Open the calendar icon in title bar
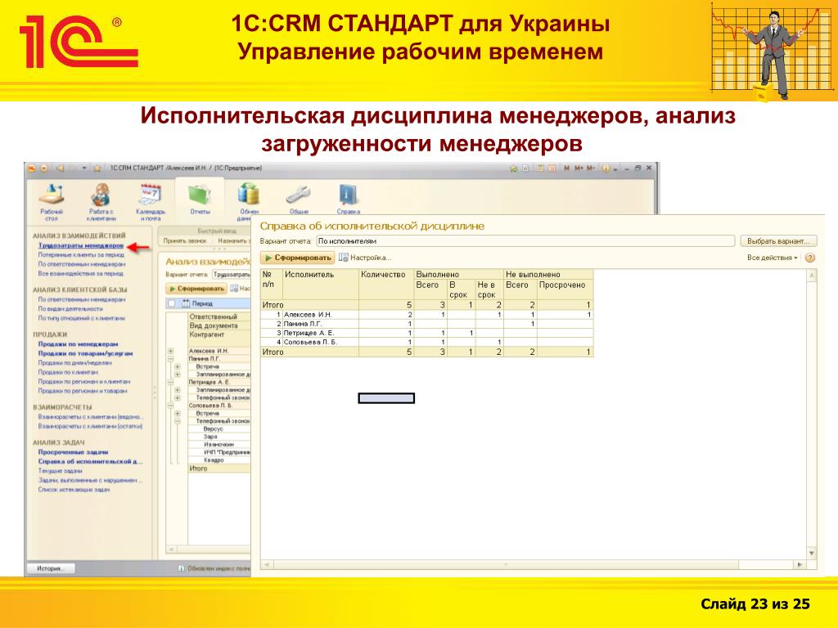The width and height of the screenshot is (838, 628). point(552,168)
